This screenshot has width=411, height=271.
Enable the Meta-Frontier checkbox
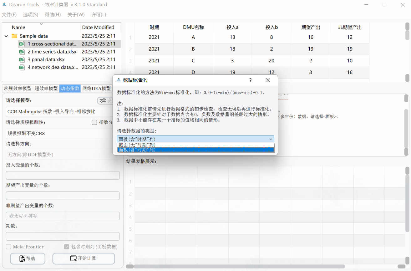(x=8, y=247)
